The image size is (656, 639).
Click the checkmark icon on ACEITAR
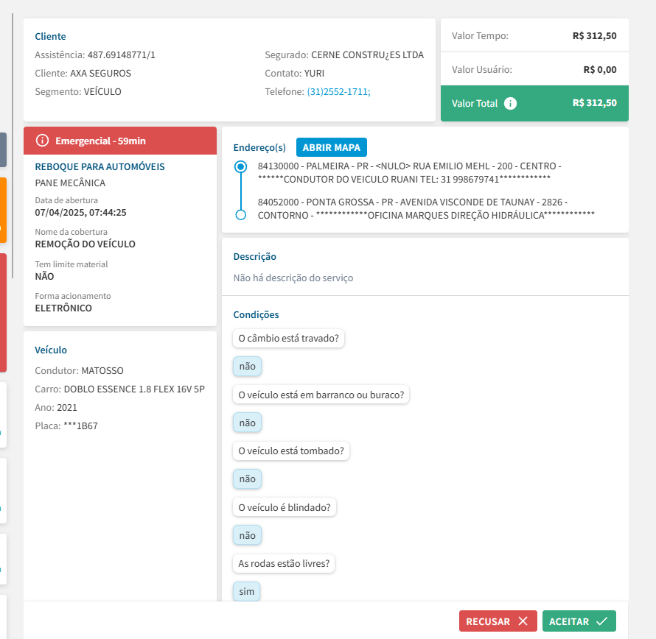click(601, 621)
